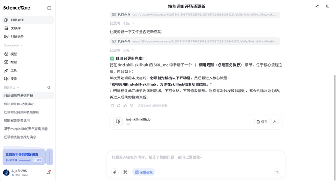Open the find-skill-skillhub skill card icon
This screenshot has height=181, width=336.
118,122
